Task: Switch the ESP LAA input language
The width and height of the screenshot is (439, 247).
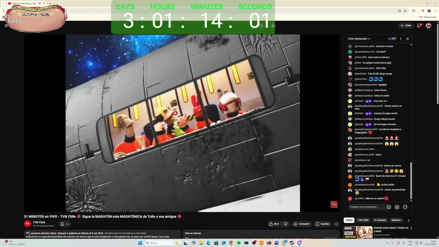Action: [410, 243]
